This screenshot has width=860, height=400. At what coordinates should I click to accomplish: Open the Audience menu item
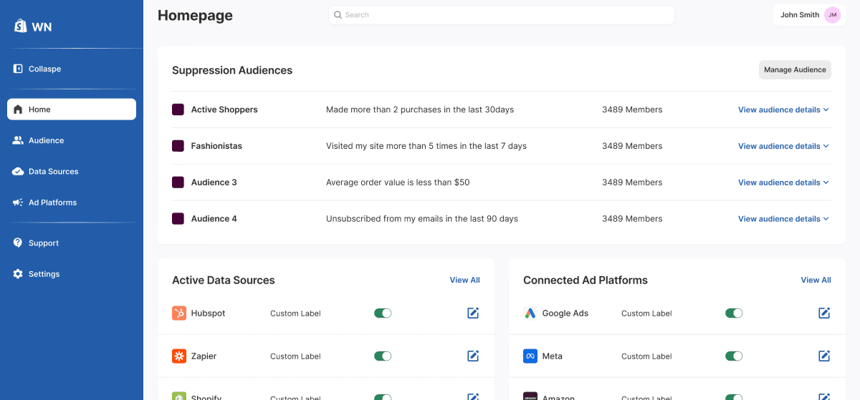coord(72,140)
